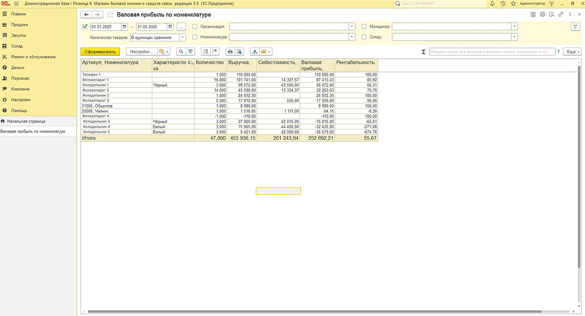Expand the Склад dropdown arrow
The width and height of the screenshot is (585, 316).
coord(515,37)
